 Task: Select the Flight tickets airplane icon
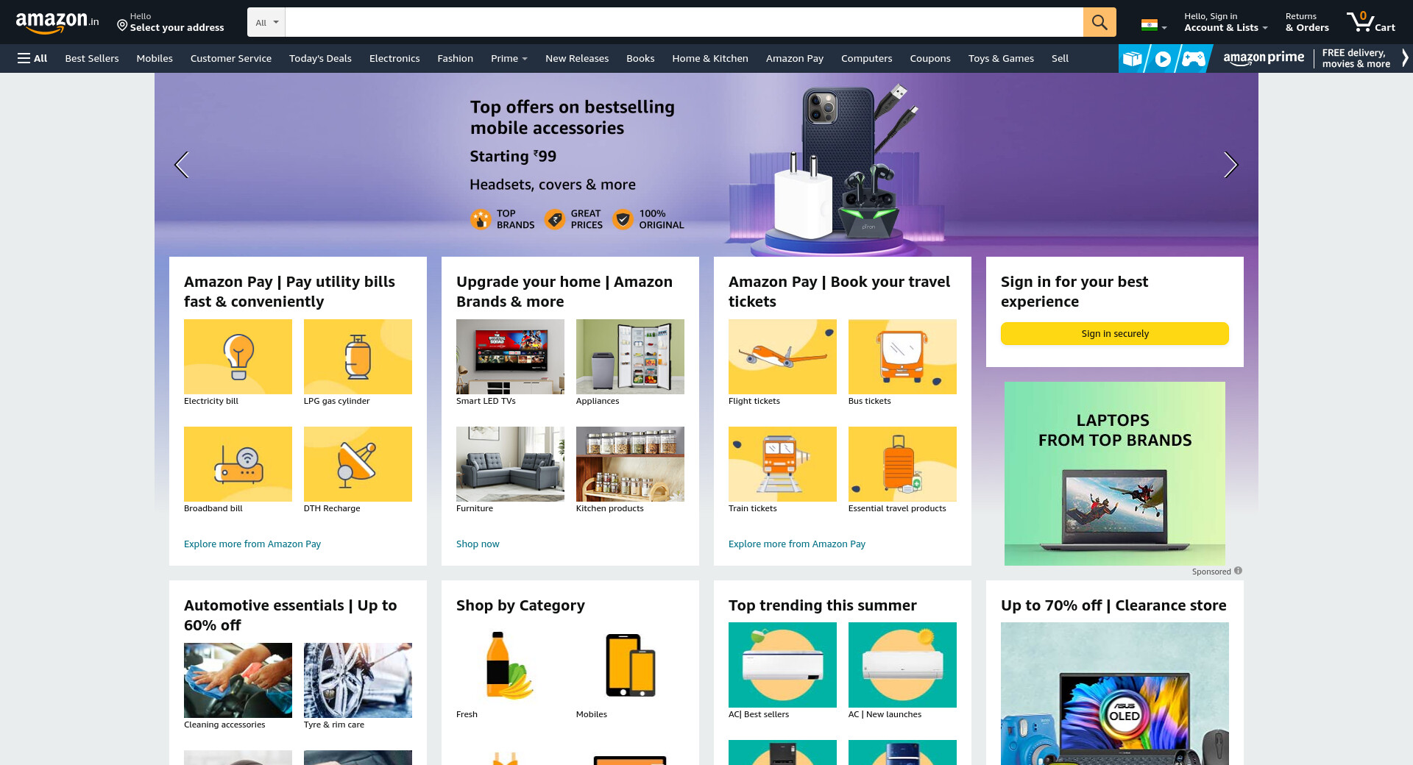tap(782, 357)
